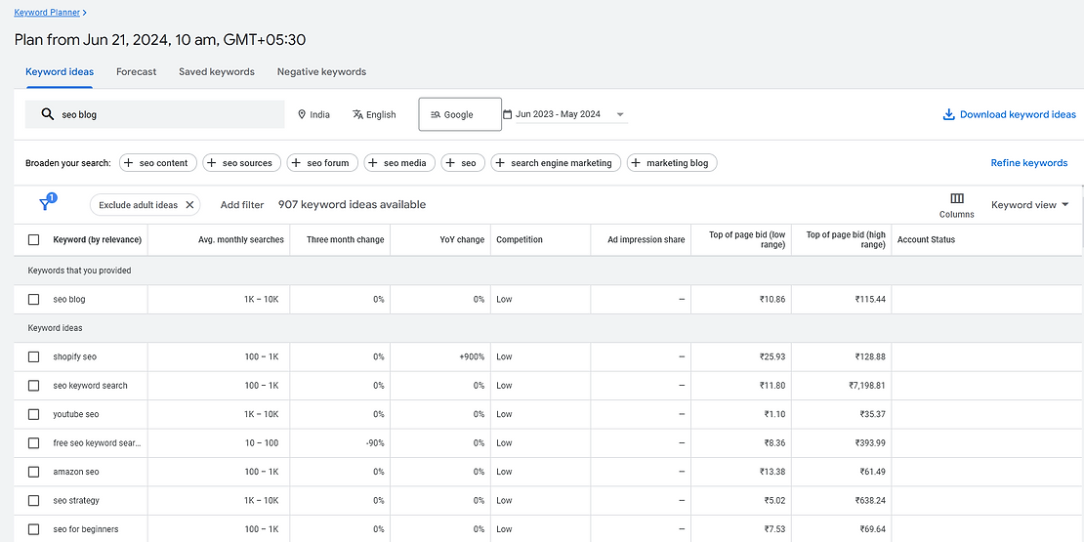Click the 'shopify seo' keyword text
Image resolution: width=1084 pixels, height=542 pixels.
(74, 356)
